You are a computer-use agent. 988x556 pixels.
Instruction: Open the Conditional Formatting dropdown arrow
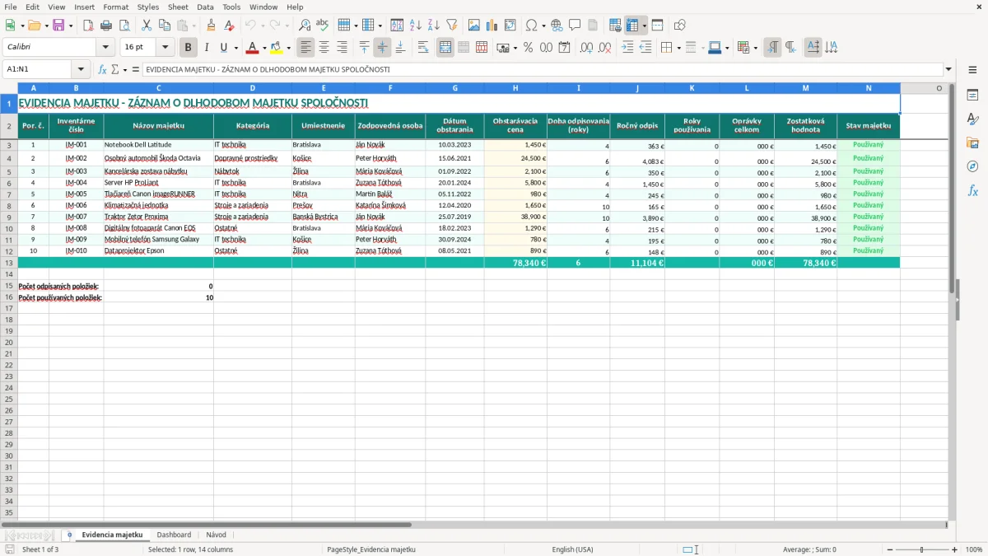(755, 48)
